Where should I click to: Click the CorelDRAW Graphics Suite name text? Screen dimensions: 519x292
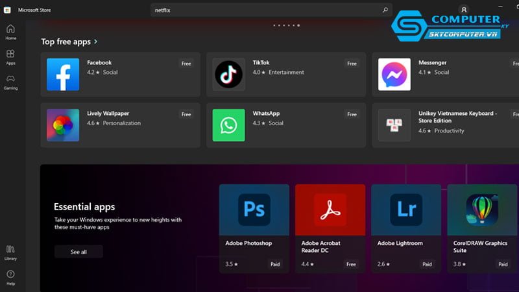click(480, 247)
